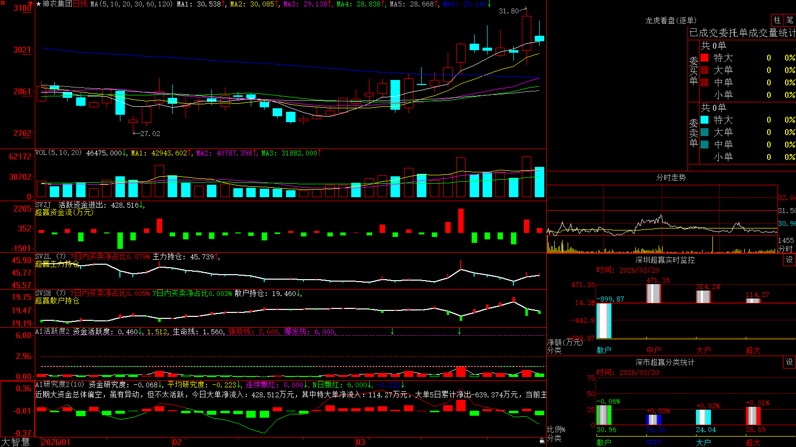Screen dimensions: 796x447
Task: Click the dark red 中单 buy-order swatch
Action: pyautogui.click(x=704, y=82)
